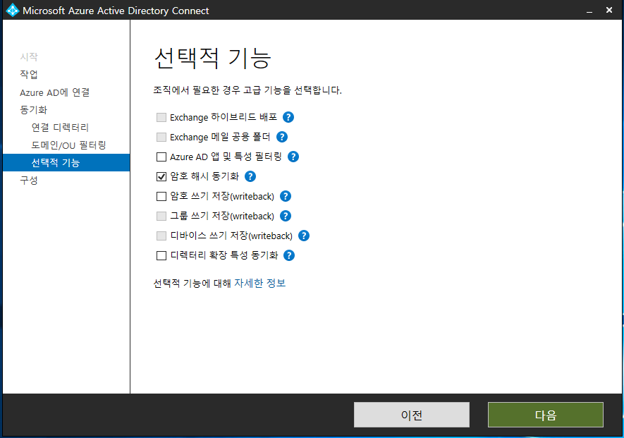
Task: Open the 자세한 정보 link
Action: tap(259, 283)
